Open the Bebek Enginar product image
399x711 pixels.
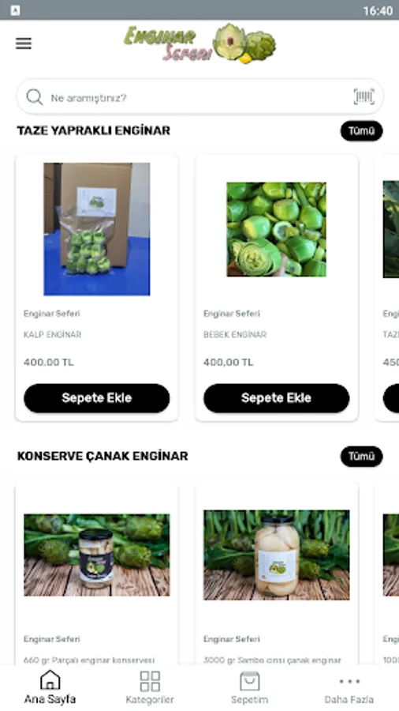click(x=277, y=229)
